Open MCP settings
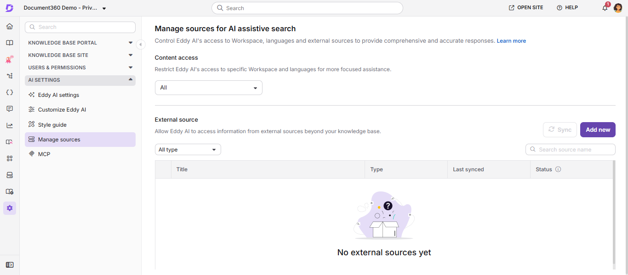 tap(80, 154)
